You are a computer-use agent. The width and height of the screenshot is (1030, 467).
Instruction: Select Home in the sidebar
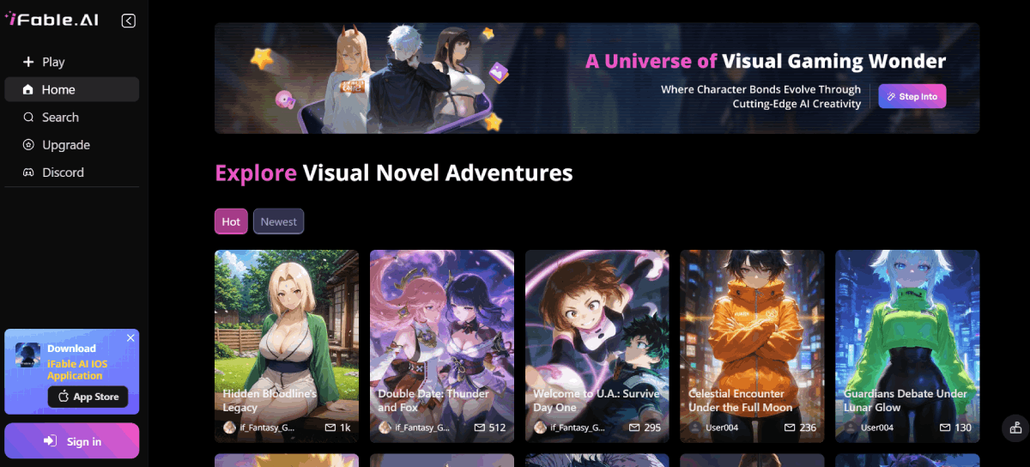tap(71, 89)
